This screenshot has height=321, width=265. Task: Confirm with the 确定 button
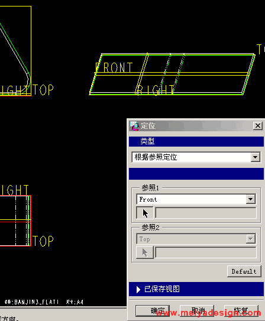(153, 311)
